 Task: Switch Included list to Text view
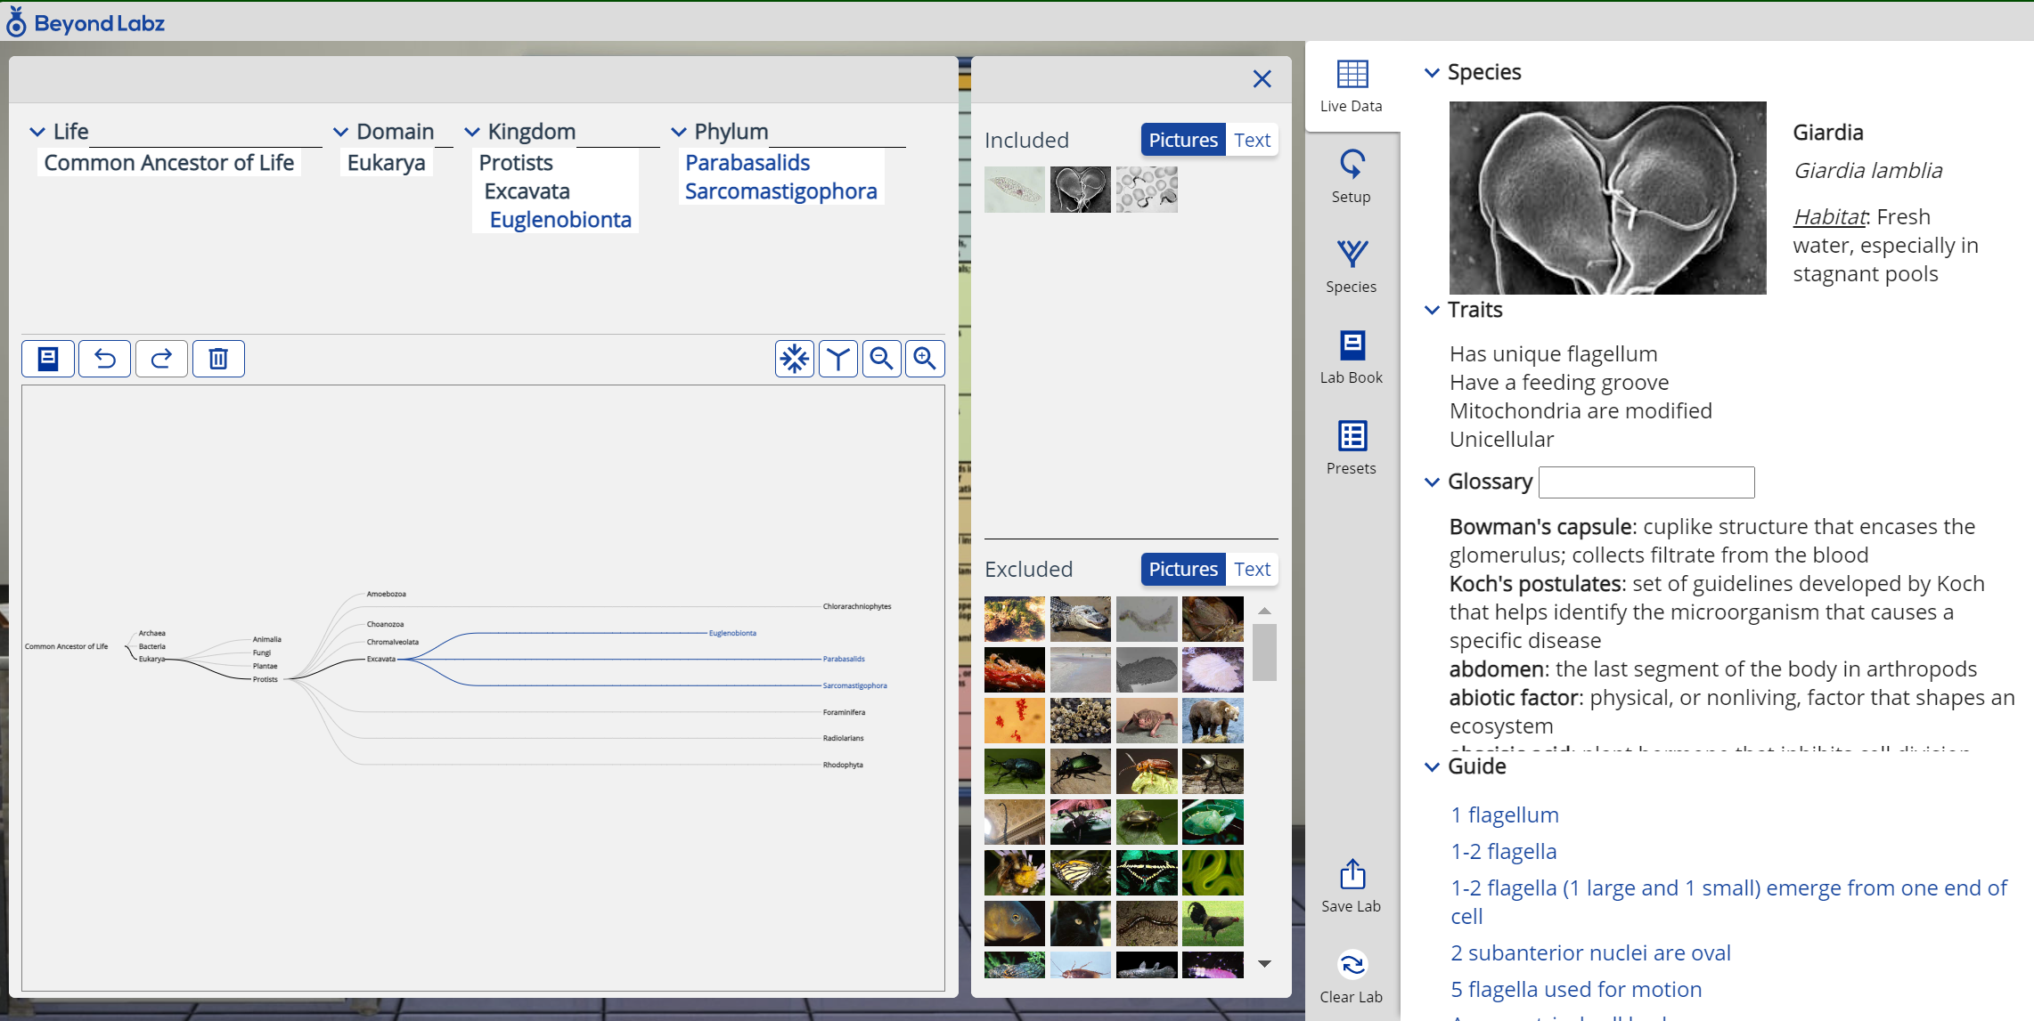(x=1252, y=141)
